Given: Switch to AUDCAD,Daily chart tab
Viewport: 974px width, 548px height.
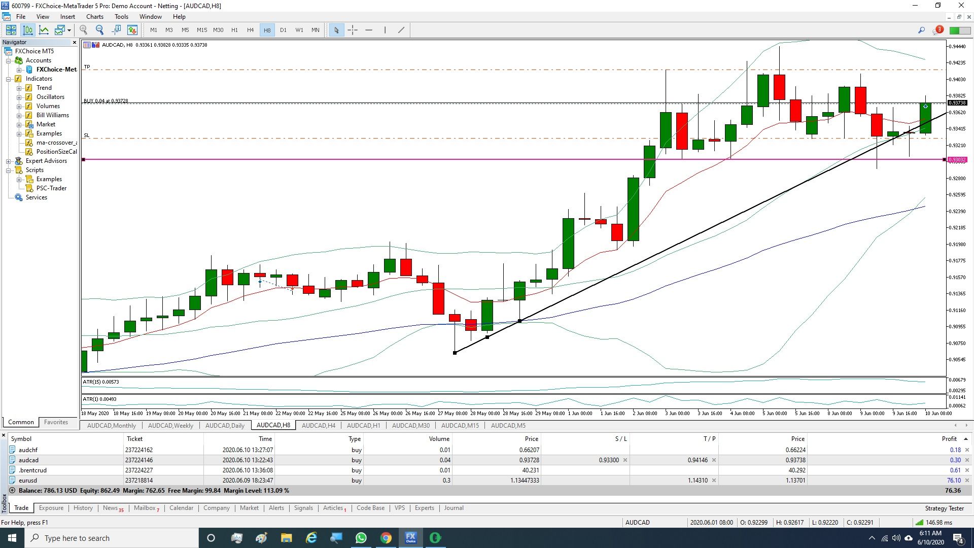Looking at the screenshot, I should [225, 426].
